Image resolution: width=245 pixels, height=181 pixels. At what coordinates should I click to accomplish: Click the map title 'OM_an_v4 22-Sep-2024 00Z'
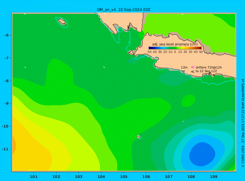click(x=123, y=10)
